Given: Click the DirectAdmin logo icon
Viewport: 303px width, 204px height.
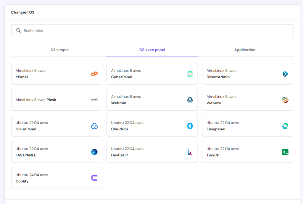Looking at the screenshot, I should 285,74.
